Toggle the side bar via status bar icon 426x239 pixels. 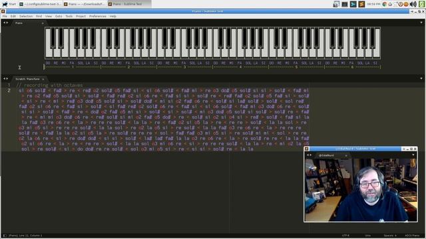5,236
